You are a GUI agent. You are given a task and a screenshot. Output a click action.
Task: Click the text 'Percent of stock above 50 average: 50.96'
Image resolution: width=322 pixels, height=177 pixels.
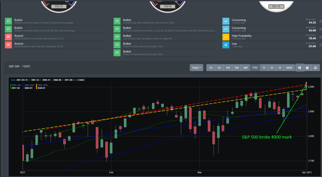click(143, 54)
